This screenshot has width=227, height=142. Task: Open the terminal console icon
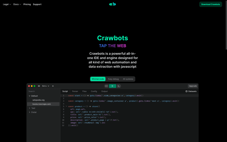(119, 86)
